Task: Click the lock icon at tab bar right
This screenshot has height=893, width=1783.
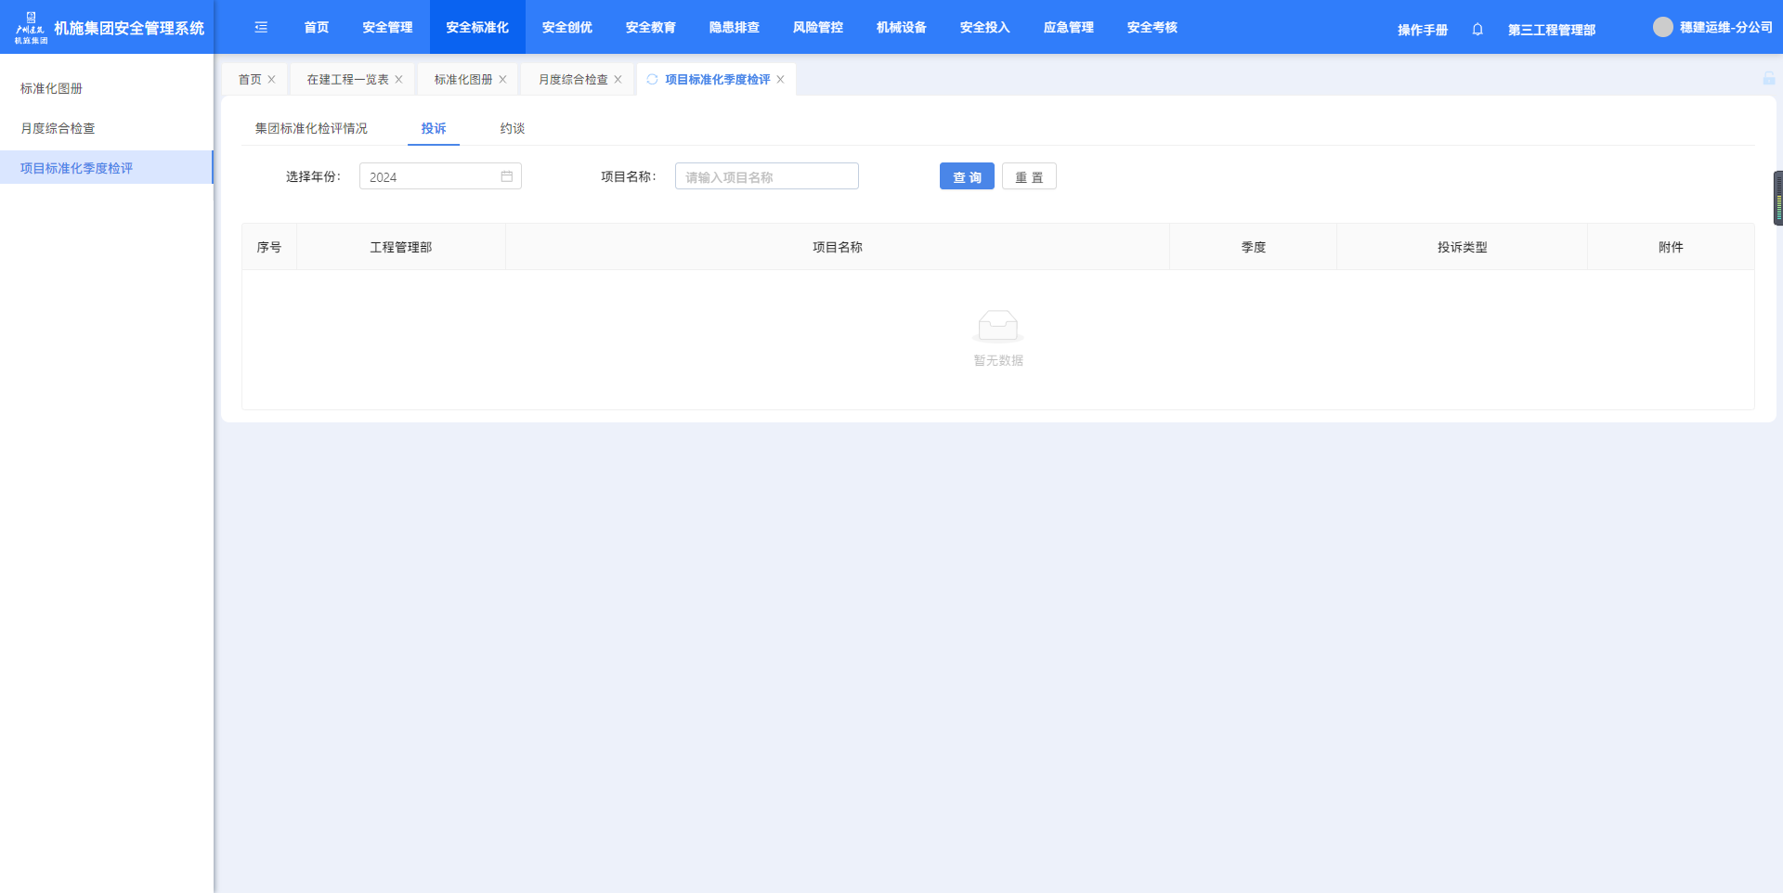Action: point(1769,79)
